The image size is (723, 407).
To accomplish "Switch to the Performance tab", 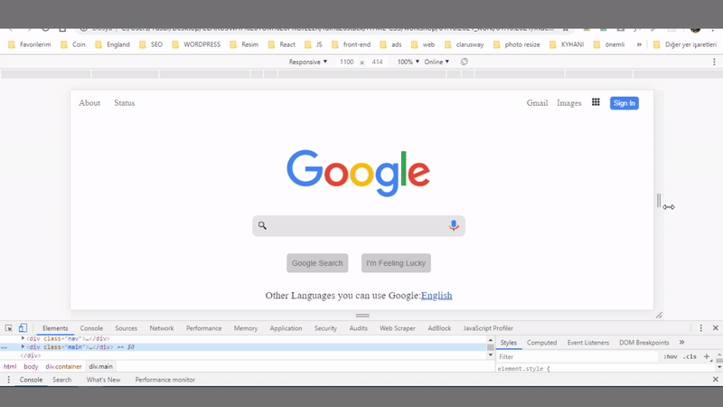I will pyautogui.click(x=204, y=328).
